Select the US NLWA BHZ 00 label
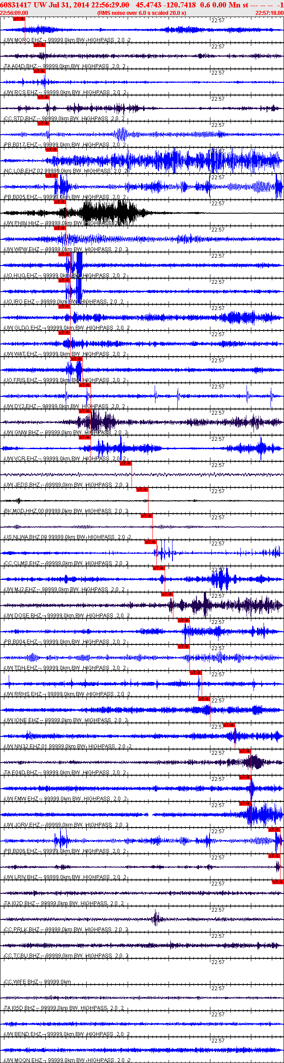284x1063 pixels. click(x=25, y=537)
